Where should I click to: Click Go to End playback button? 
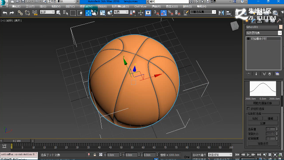tap(259, 155)
